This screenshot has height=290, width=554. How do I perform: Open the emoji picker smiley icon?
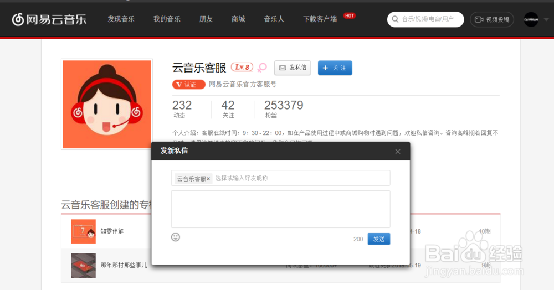tap(176, 237)
